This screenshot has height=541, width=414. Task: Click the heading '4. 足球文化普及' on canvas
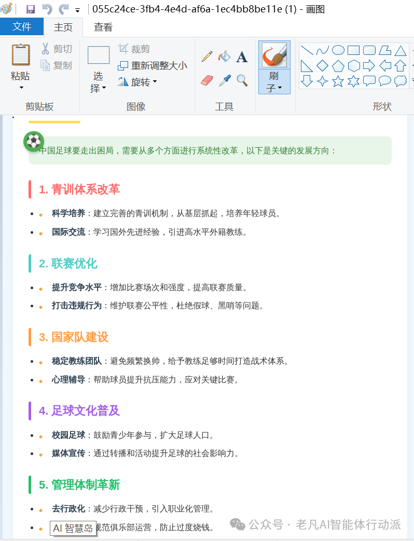point(79,411)
